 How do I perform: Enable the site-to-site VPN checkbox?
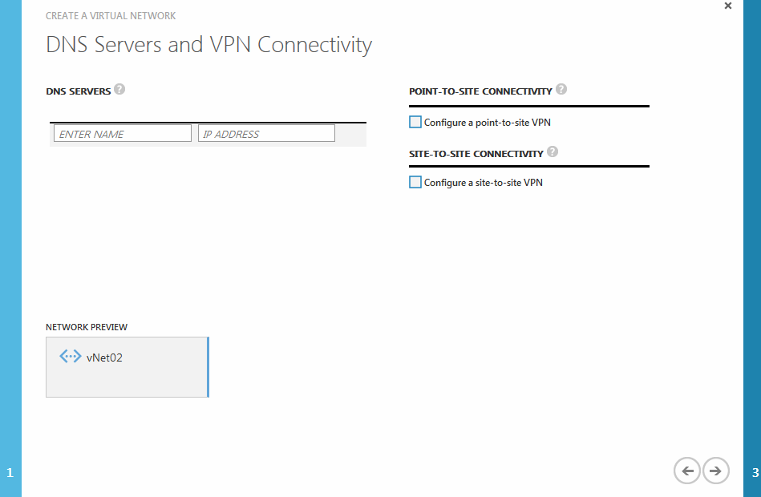click(x=415, y=182)
